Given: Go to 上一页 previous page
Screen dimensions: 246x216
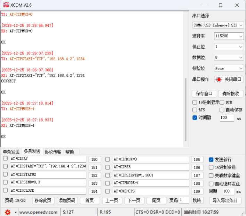Looking at the screenshot, I should pyautogui.click(x=112, y=200).
